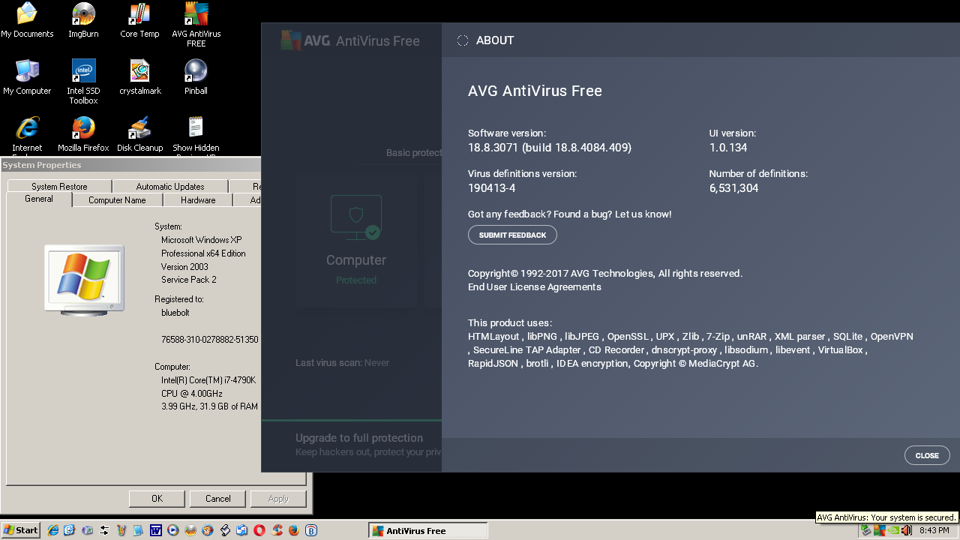Click the product ID 76588-310-0278882-51350
This screenshot has width=960, height=540.
pos(209,340)
